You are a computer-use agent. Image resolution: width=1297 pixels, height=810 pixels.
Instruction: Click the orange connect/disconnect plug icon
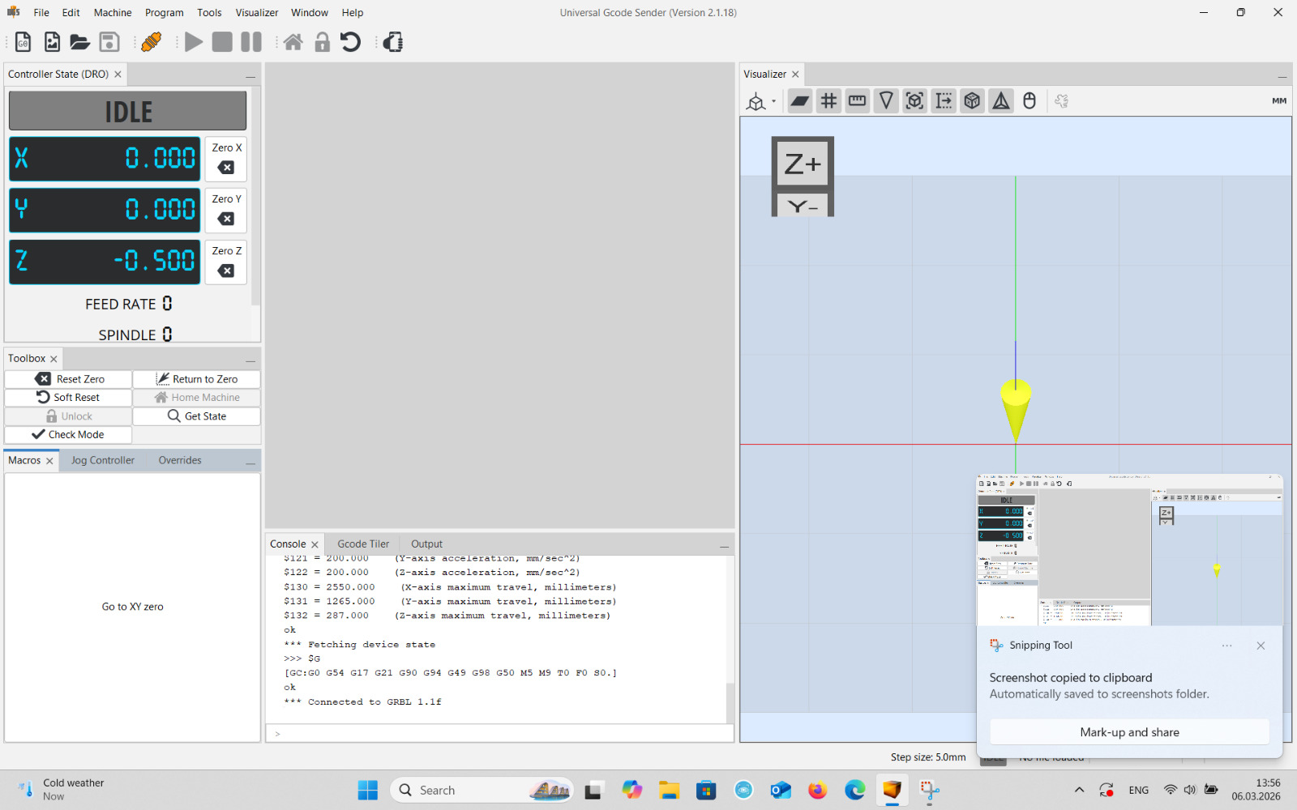pyautogui.click(x=151, y=42)
